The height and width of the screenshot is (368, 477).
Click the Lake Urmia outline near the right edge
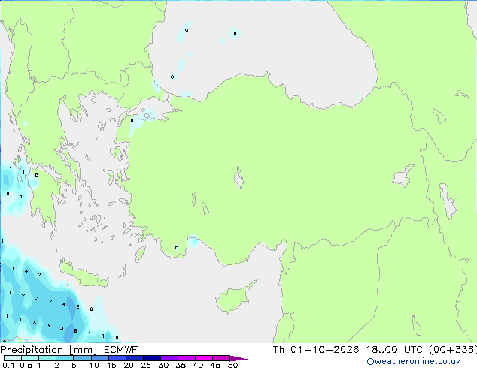[448, 201]
